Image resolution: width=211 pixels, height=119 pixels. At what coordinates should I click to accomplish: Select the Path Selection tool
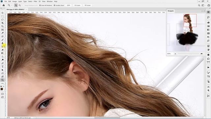pyautogui.click(x=2, y=70)
